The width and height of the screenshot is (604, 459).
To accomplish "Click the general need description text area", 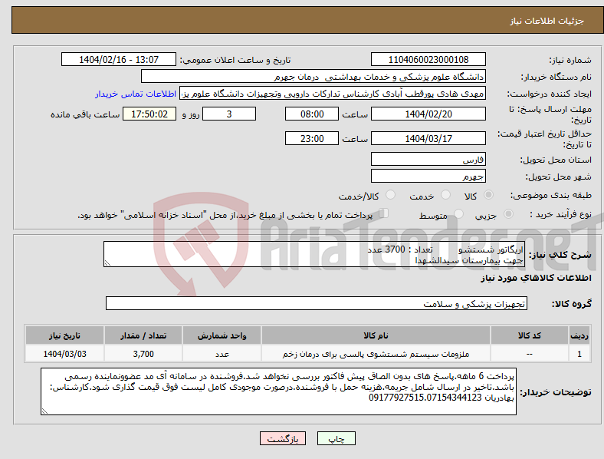I will [314, 254].
